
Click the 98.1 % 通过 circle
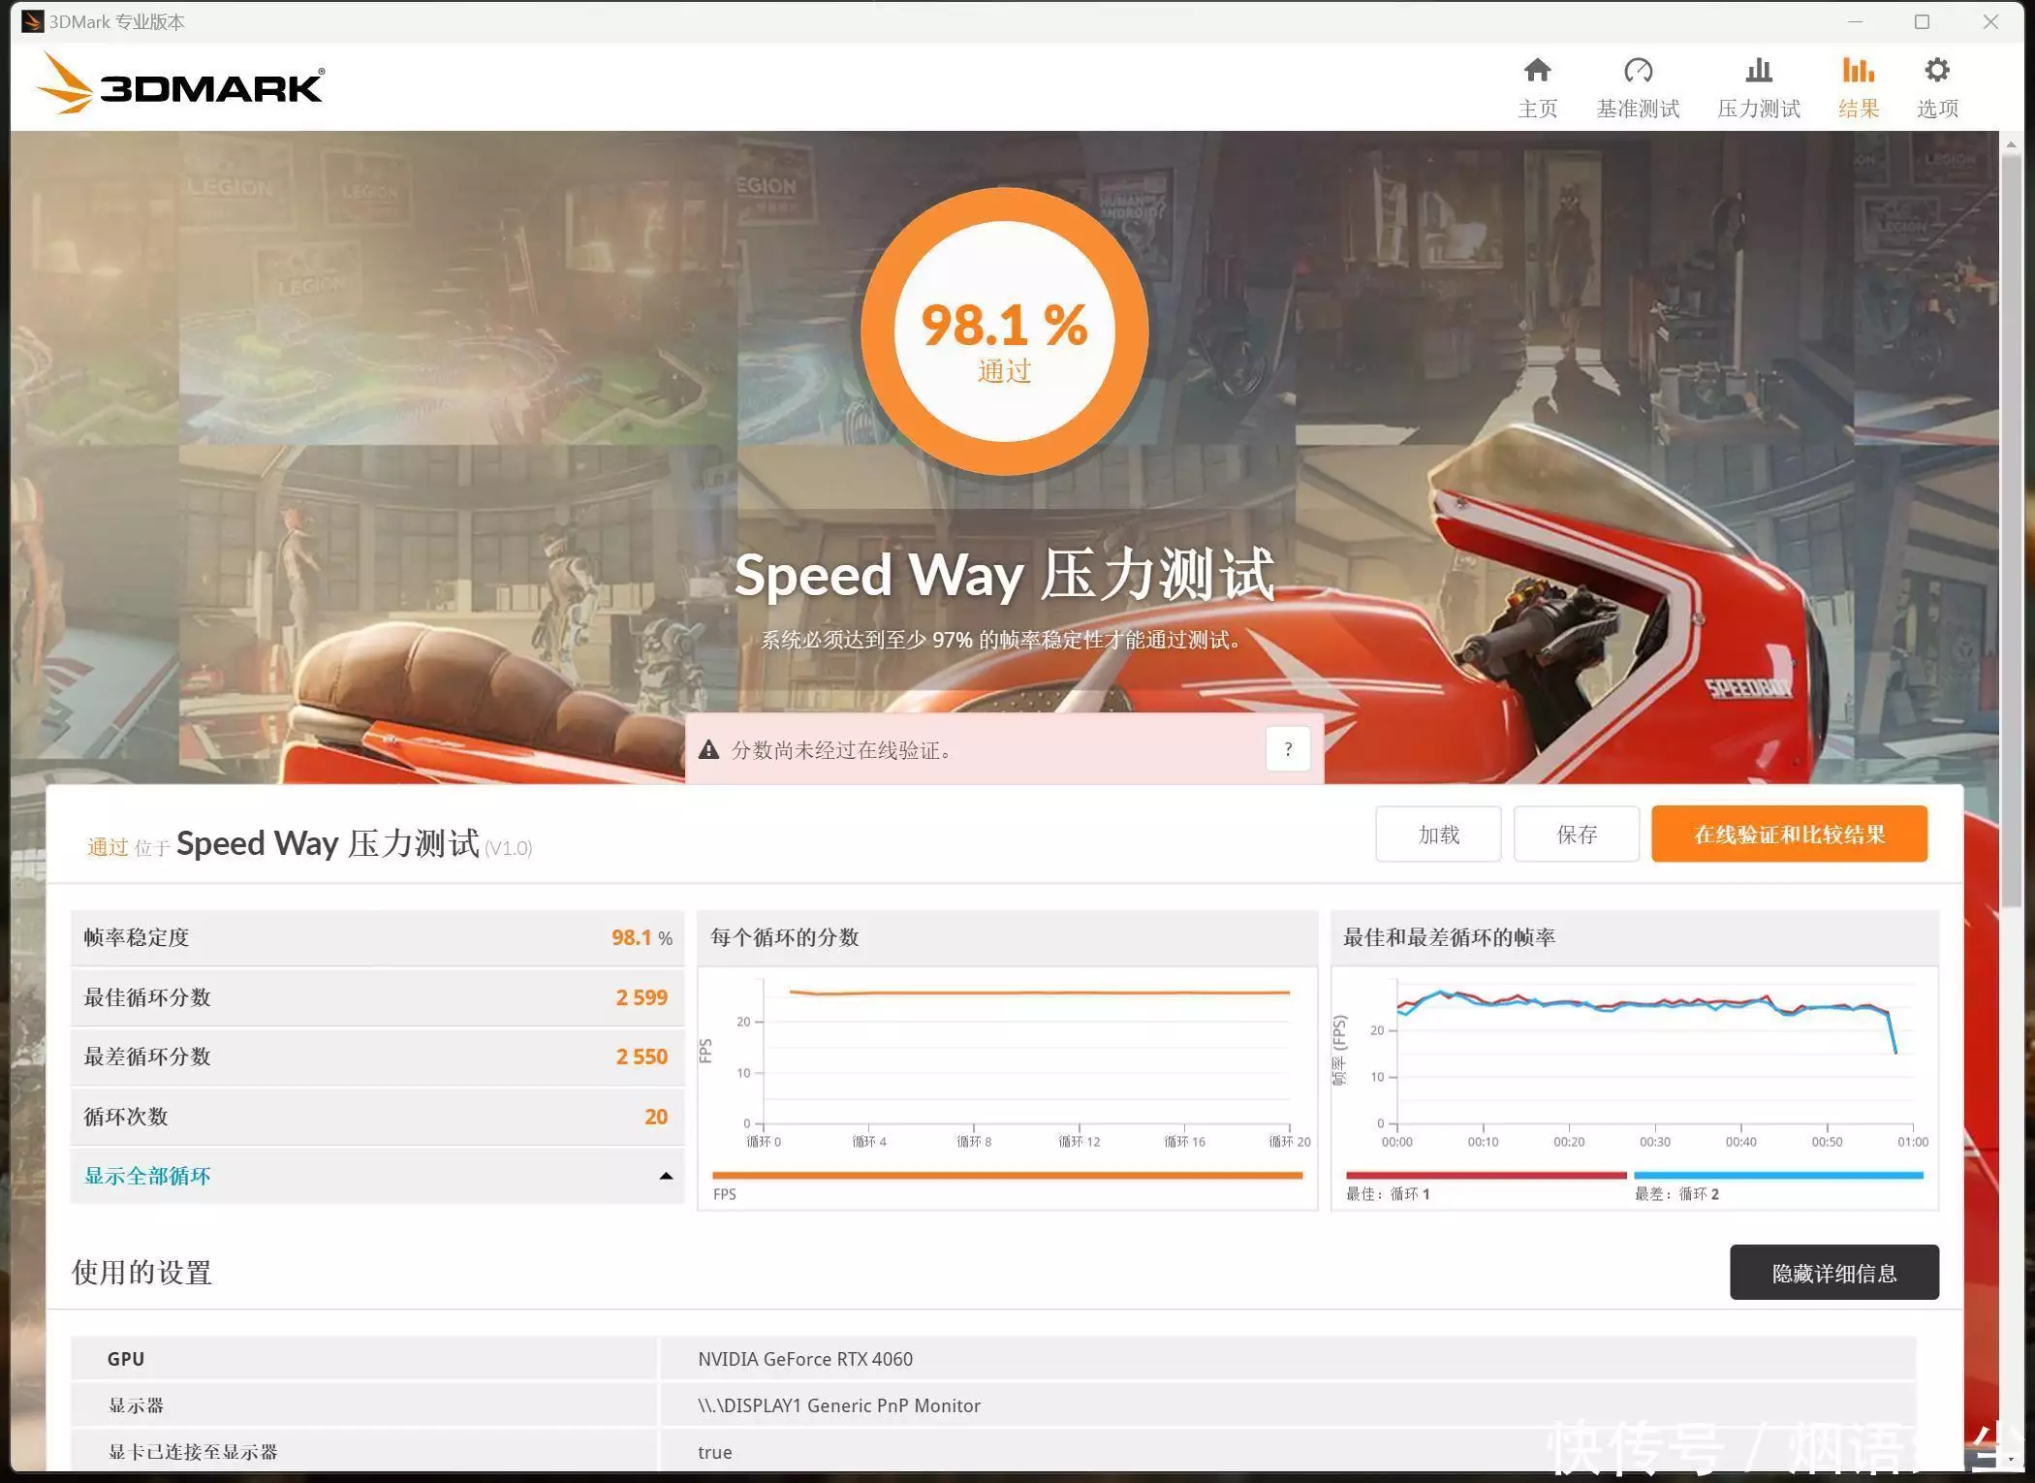click(1004, 331)
